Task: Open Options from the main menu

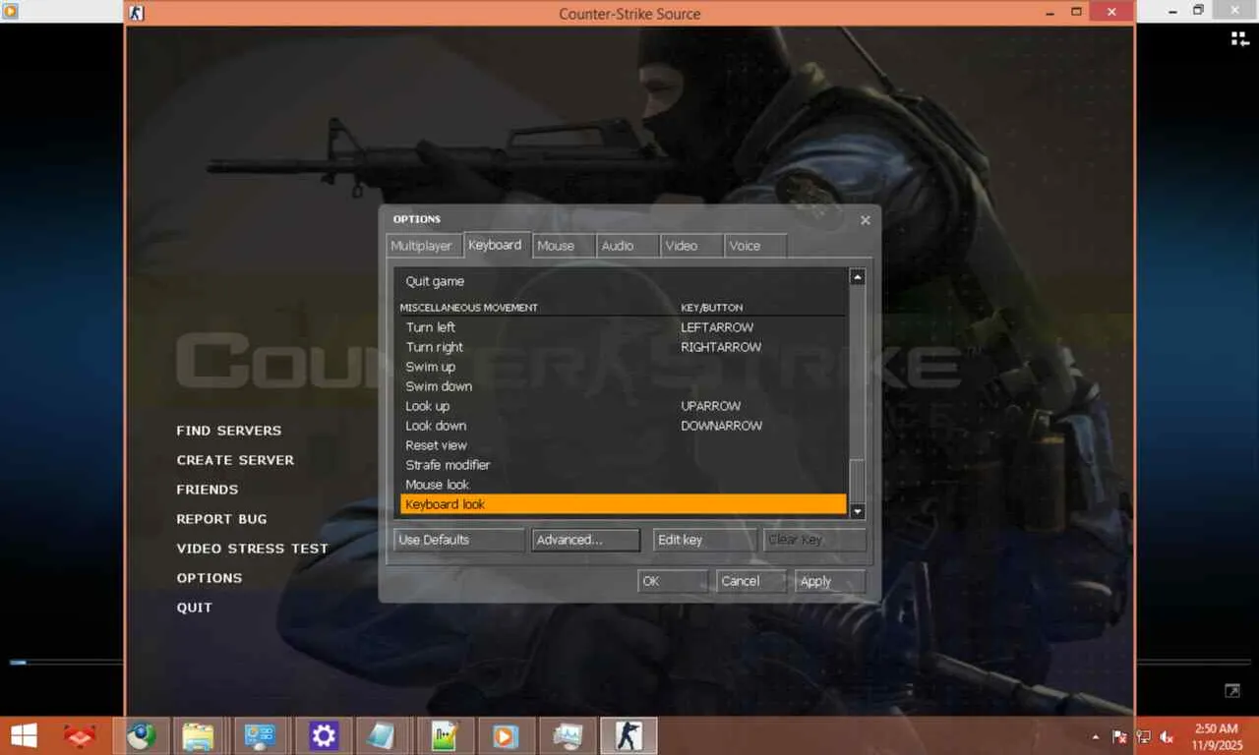Action: pyautogui.click(x=210, y=578)
